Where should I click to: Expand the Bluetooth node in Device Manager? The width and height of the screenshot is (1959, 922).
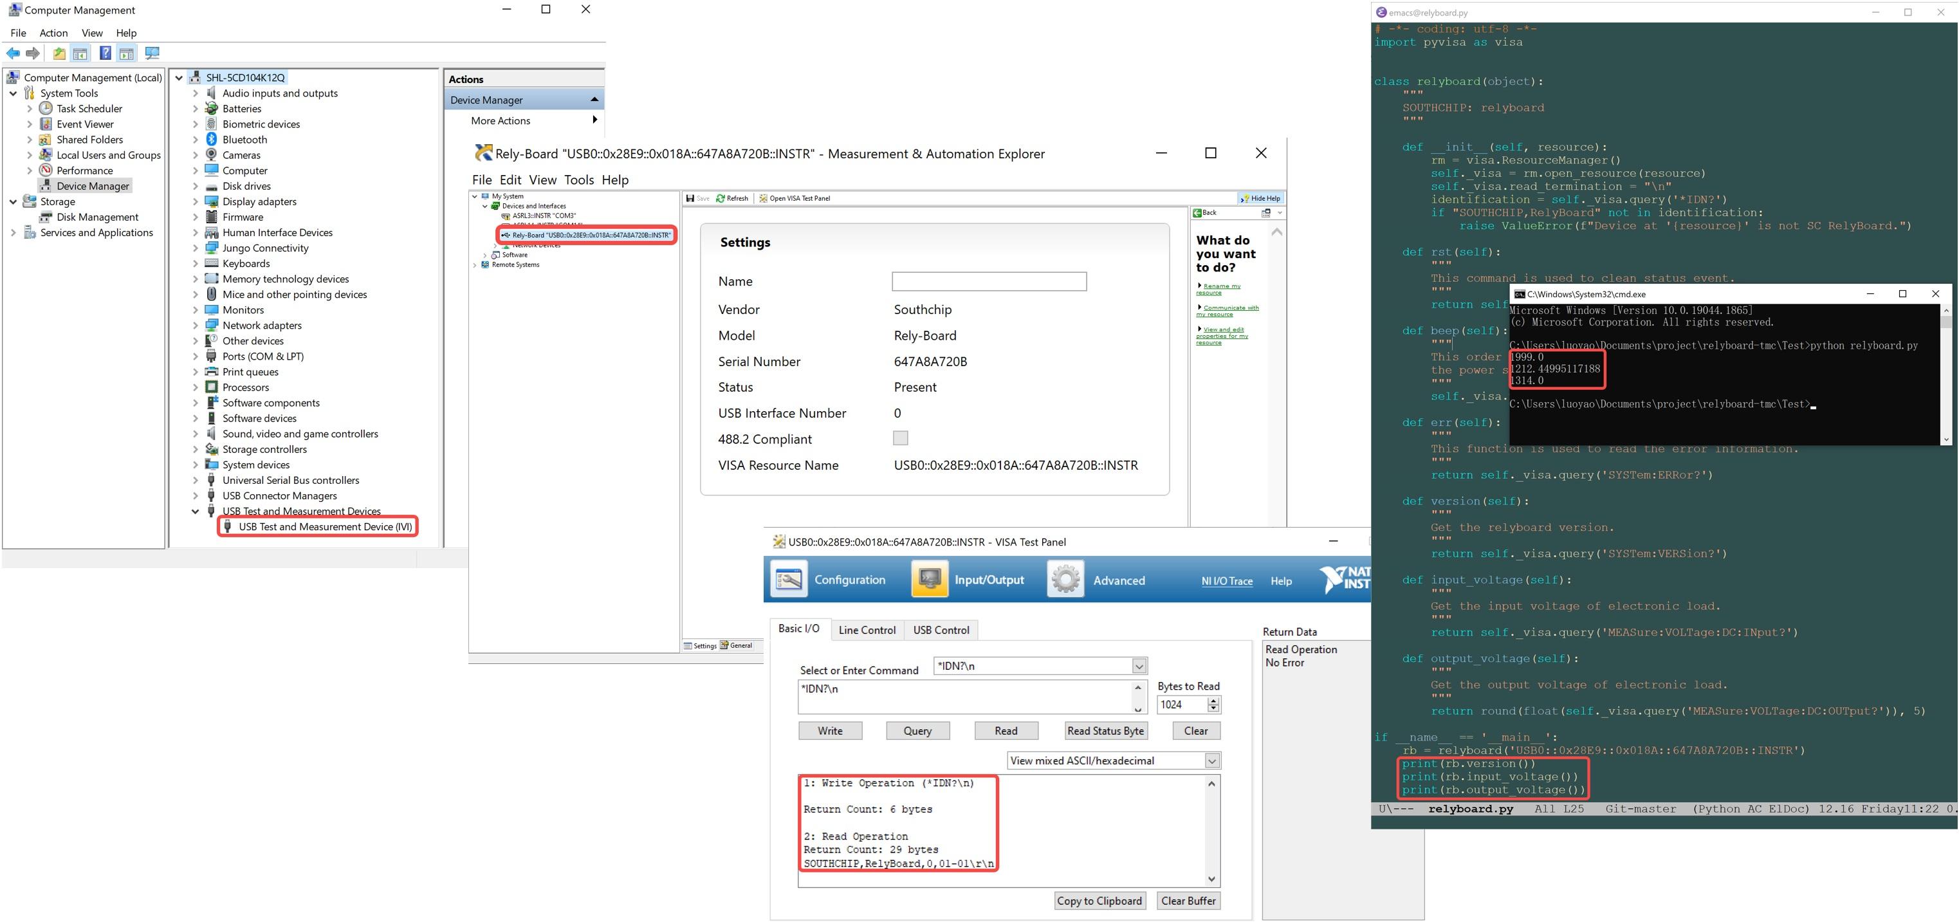pos(196,140)
